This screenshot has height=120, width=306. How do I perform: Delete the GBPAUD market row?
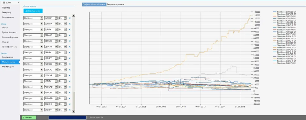pos(69,35)
